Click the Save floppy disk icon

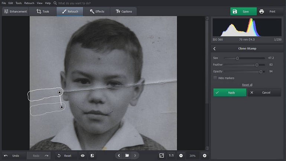tap(235, 12)
